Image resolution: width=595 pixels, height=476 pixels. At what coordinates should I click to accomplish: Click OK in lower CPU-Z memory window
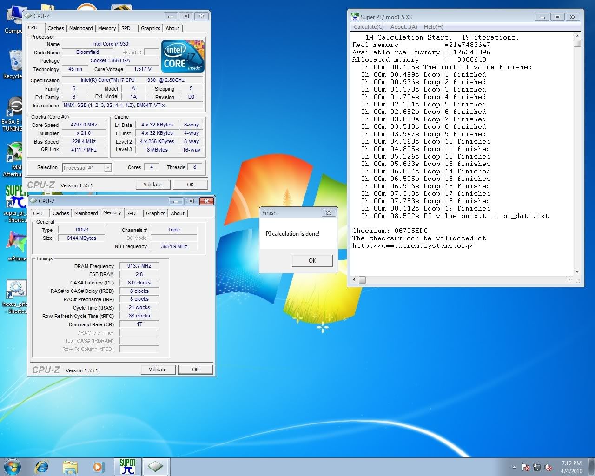[x=195, y=370]
